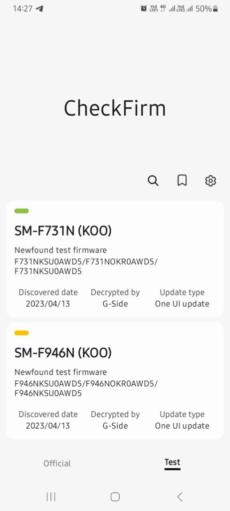Tap the Android back arrow
Screen dimensions: 230x511
pos(180,497)
